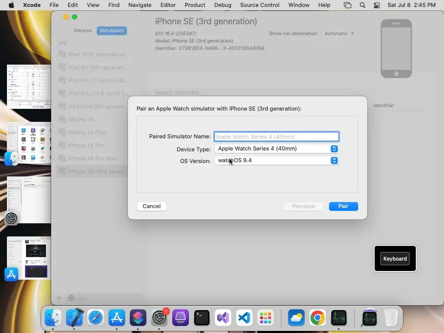Select iPhone SE (3rd generation) simulator
This screenshot has width=444, height=333.
point(92,171)
